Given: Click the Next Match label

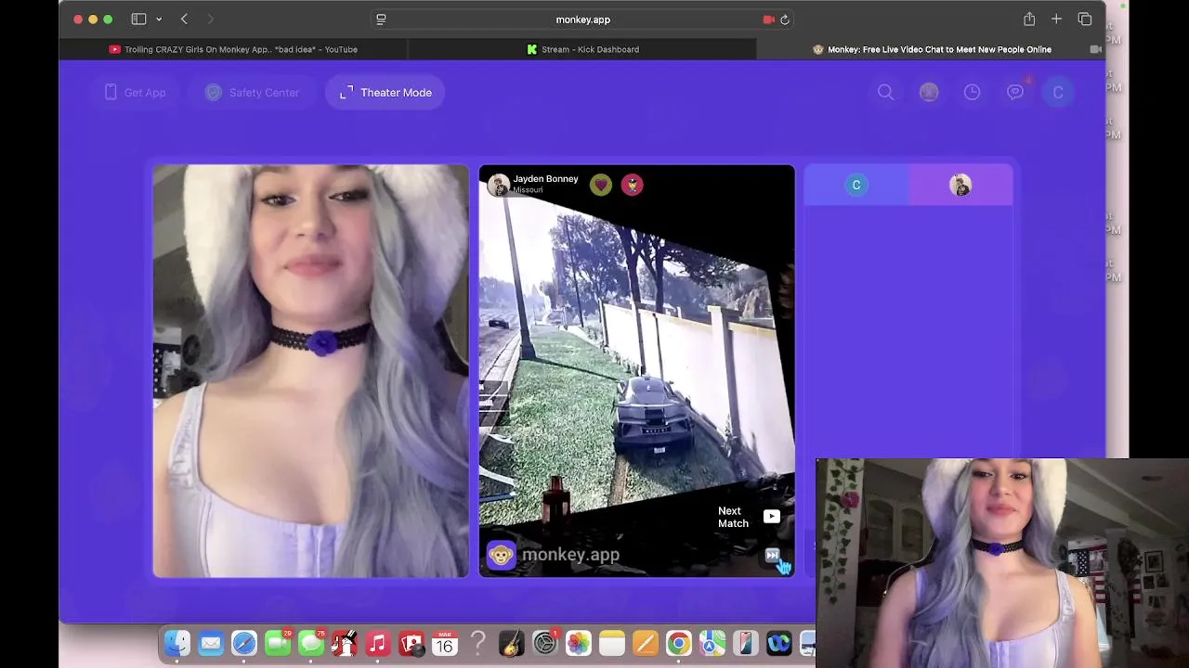Looking at the screenshot, I should pyautogui.click(x=733, y=517).
